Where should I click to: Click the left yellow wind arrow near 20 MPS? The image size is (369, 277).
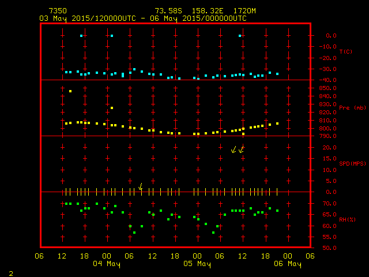pos(234,150)
